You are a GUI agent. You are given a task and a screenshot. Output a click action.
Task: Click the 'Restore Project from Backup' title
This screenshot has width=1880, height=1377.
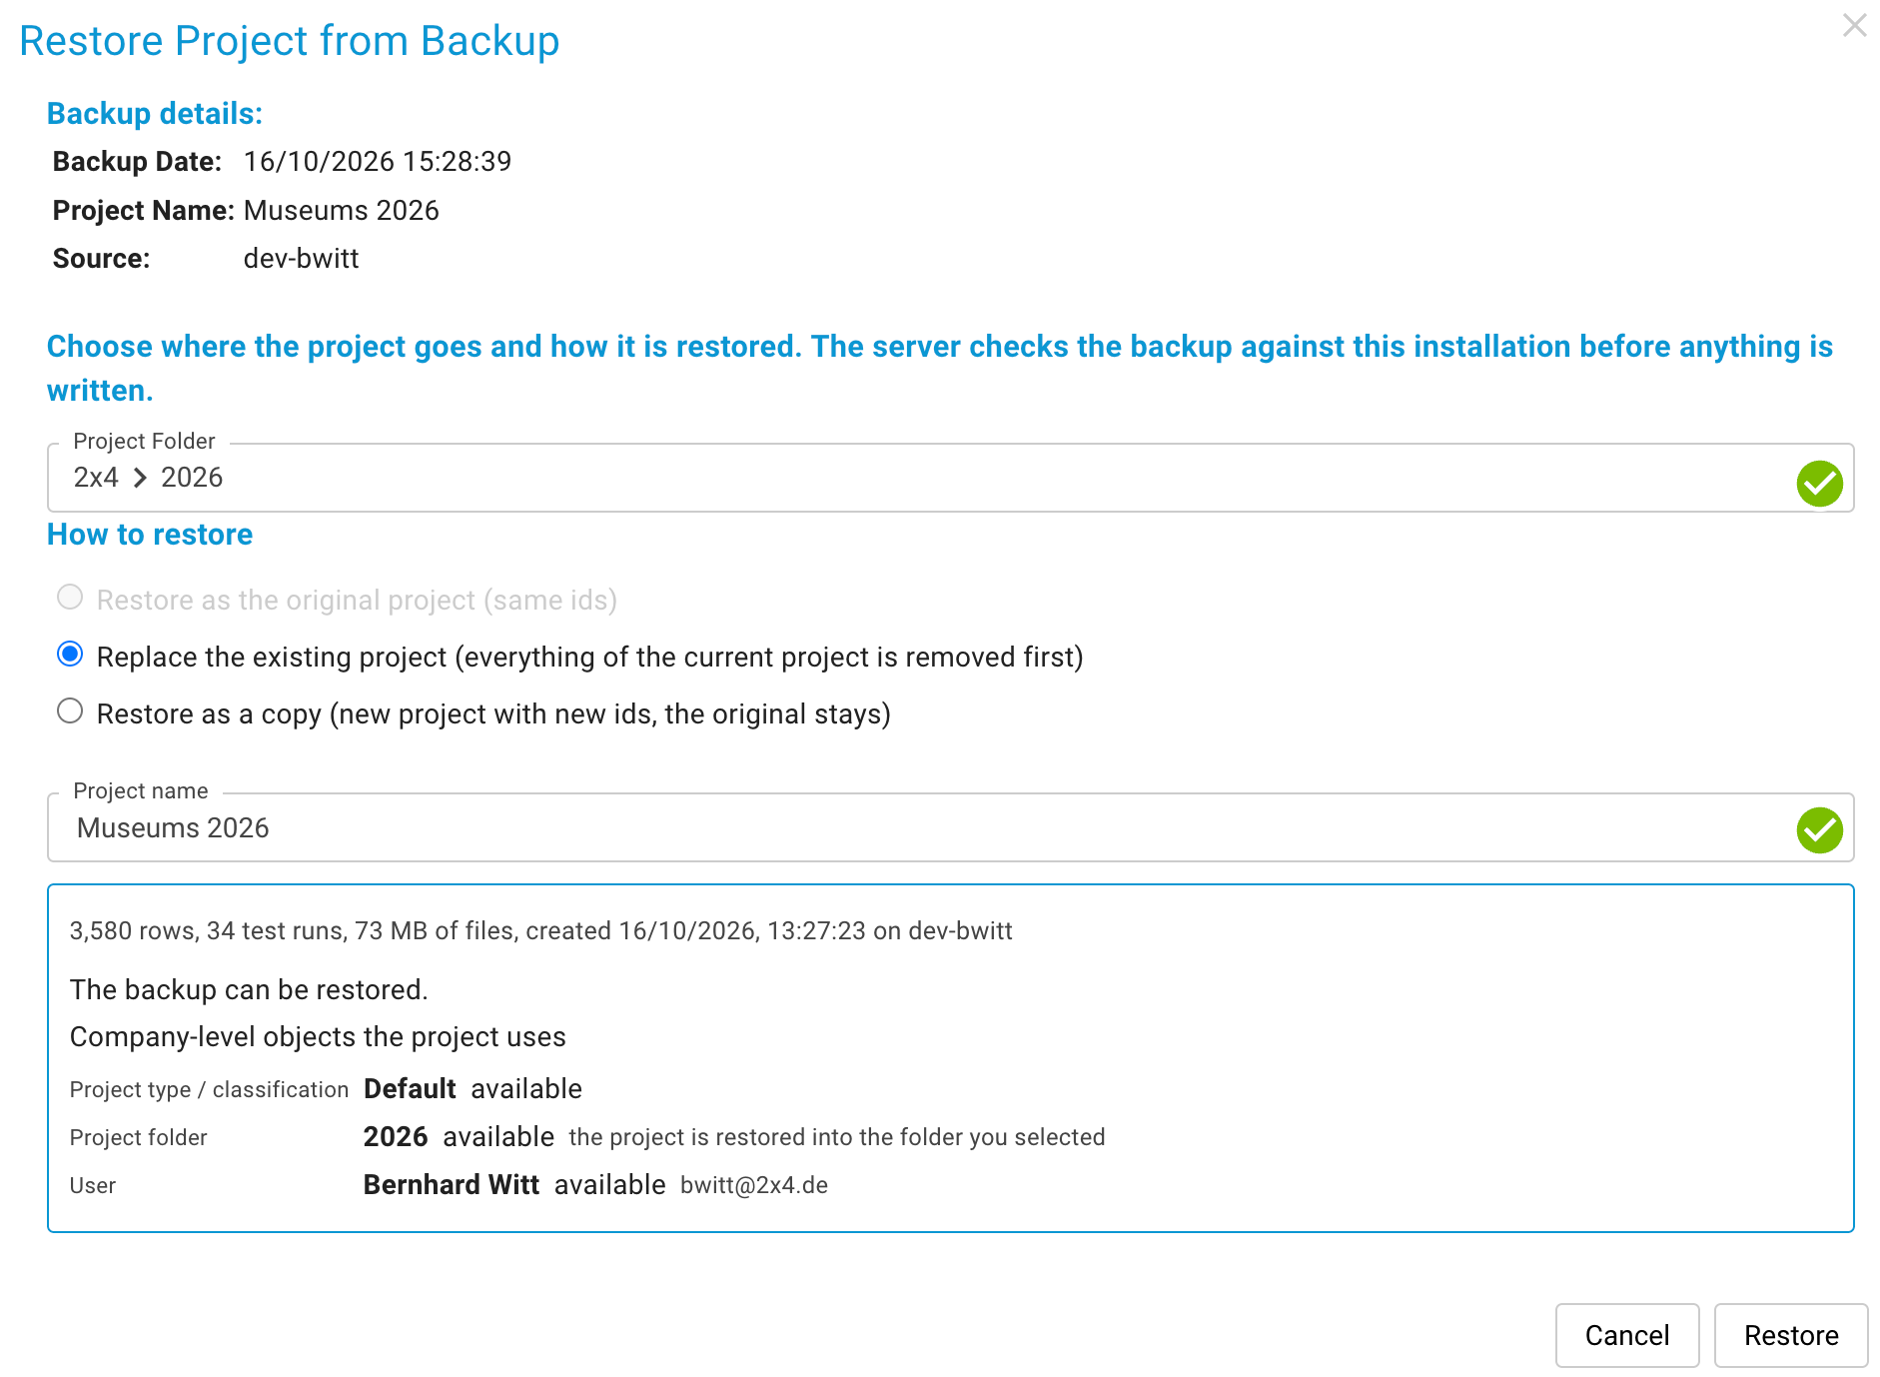click(x=290, y=41)
